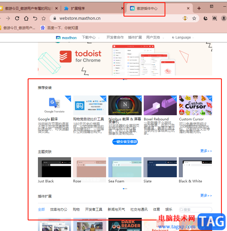Select the 体育 category

(157, 210)
